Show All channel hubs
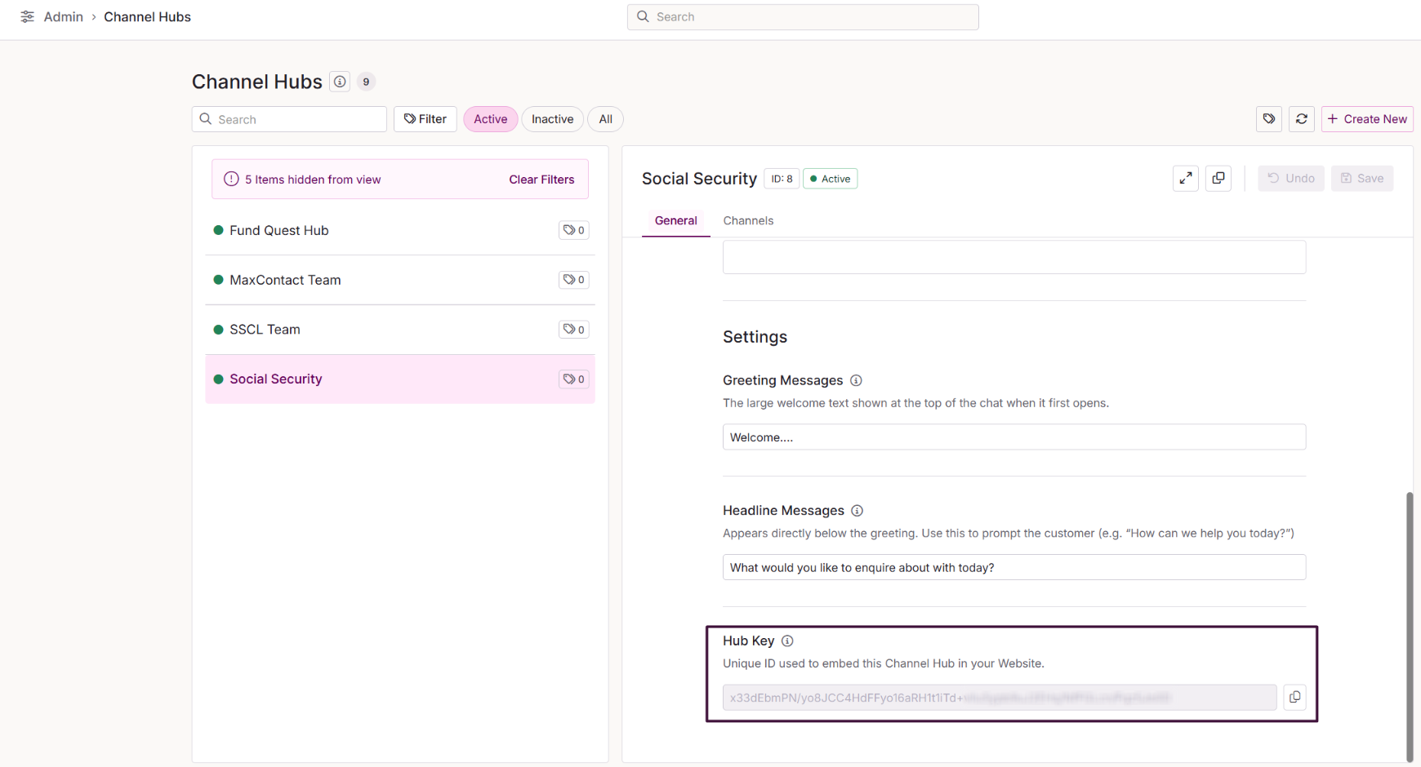Image resolution: width=1421 pixels, height=767 pixels. 605,119
